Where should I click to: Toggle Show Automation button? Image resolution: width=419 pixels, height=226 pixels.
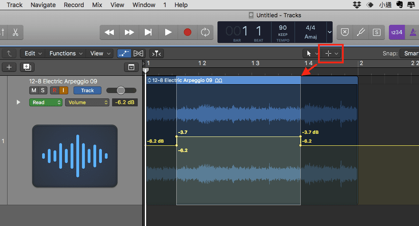point(124,54)
